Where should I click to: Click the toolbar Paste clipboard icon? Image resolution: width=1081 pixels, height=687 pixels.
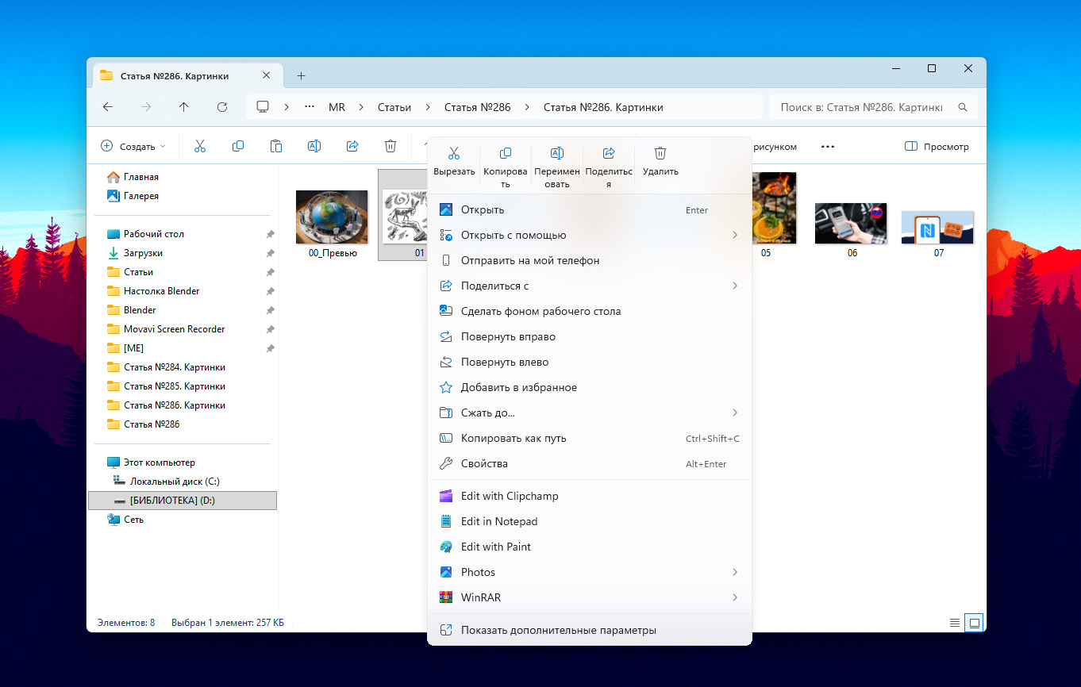pyautogui.click(x=276, y=147)
